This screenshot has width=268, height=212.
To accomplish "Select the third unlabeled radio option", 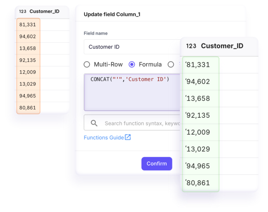I will click(171, 65).
